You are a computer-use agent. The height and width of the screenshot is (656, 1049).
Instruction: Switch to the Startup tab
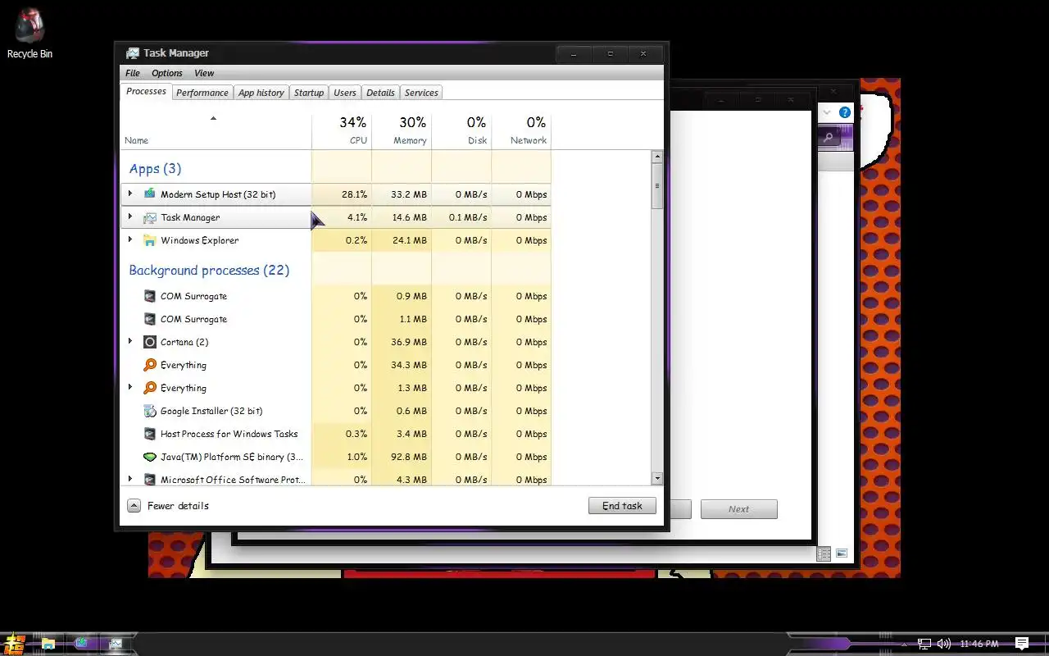tap(309, 93)
